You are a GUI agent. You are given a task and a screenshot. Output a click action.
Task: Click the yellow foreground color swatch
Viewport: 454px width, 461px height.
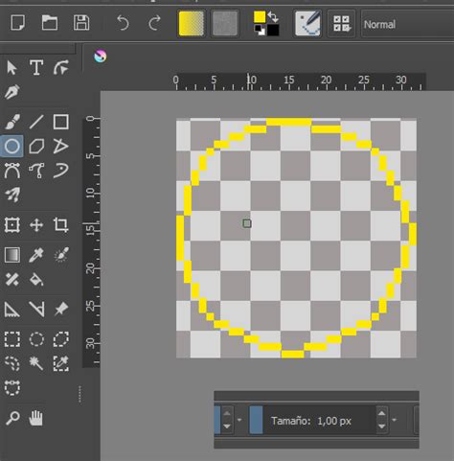pyautogui.click(x=260, y=17)
